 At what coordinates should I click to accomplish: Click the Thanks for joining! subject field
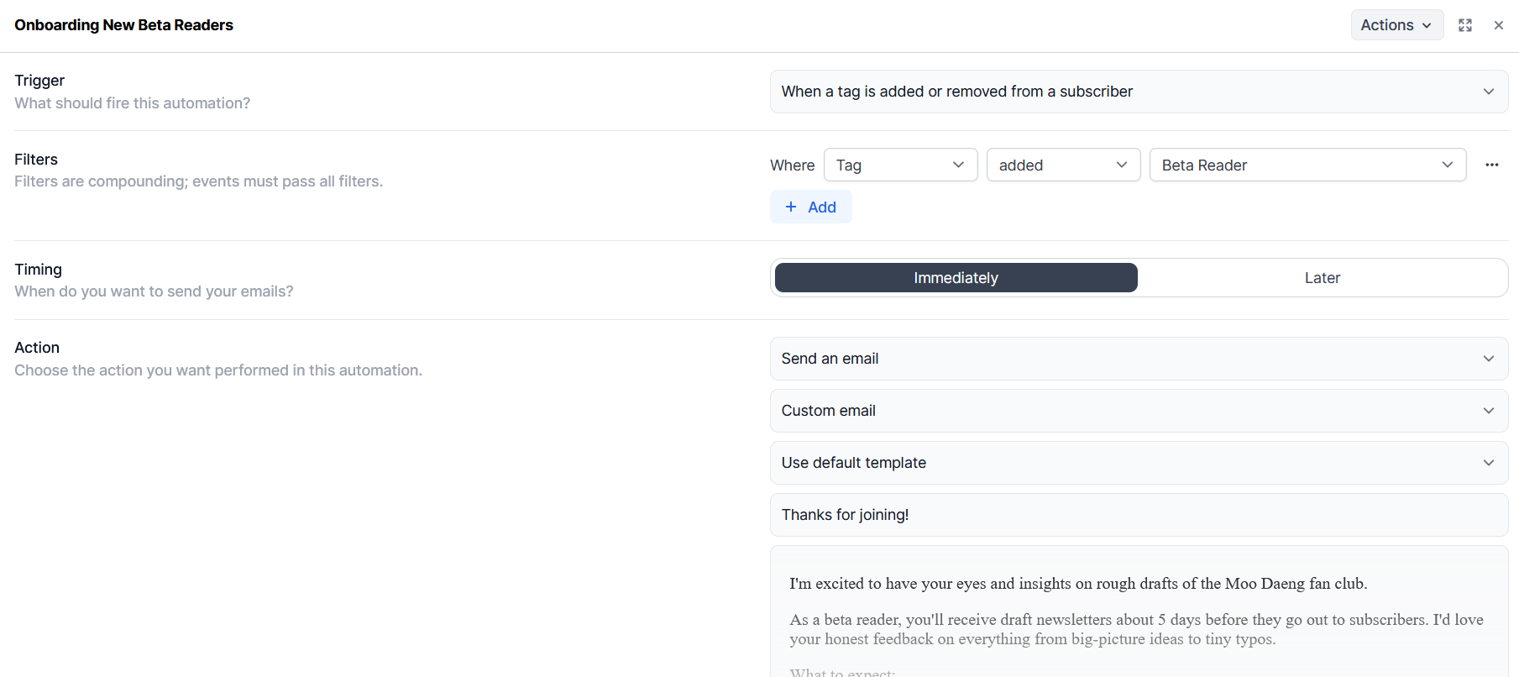pos(1138,515)
